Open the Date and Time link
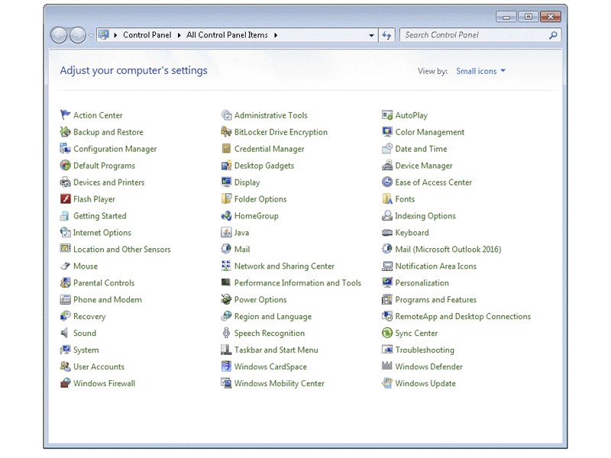This screenshot has width=611, height=458. click(421, 148)
